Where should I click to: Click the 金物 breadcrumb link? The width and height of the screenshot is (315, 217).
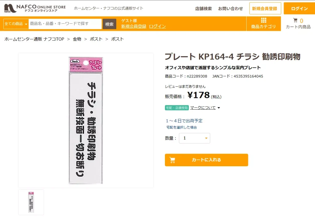tap(77, 39)
